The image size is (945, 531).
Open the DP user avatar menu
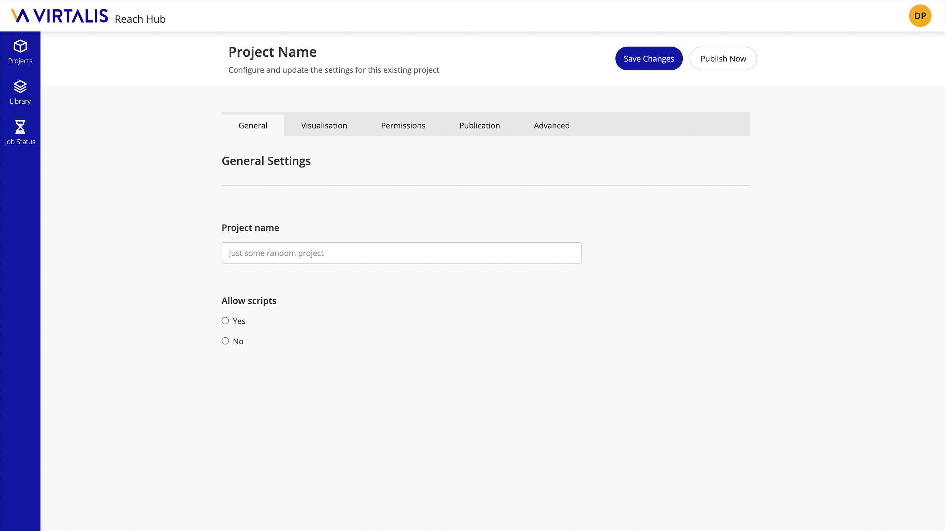[x=920, y=16]
